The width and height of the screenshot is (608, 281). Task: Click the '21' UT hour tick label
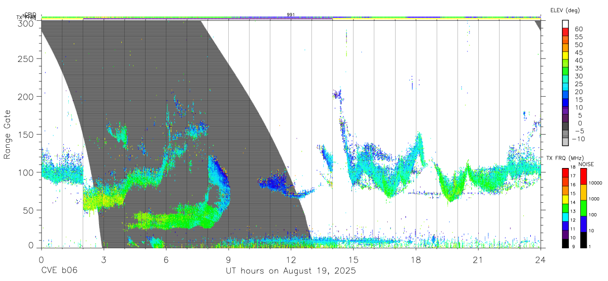pyautogui.click(x=478, y=260)
